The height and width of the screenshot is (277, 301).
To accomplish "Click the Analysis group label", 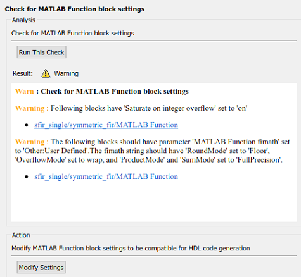I will click(x=23, y=20).
